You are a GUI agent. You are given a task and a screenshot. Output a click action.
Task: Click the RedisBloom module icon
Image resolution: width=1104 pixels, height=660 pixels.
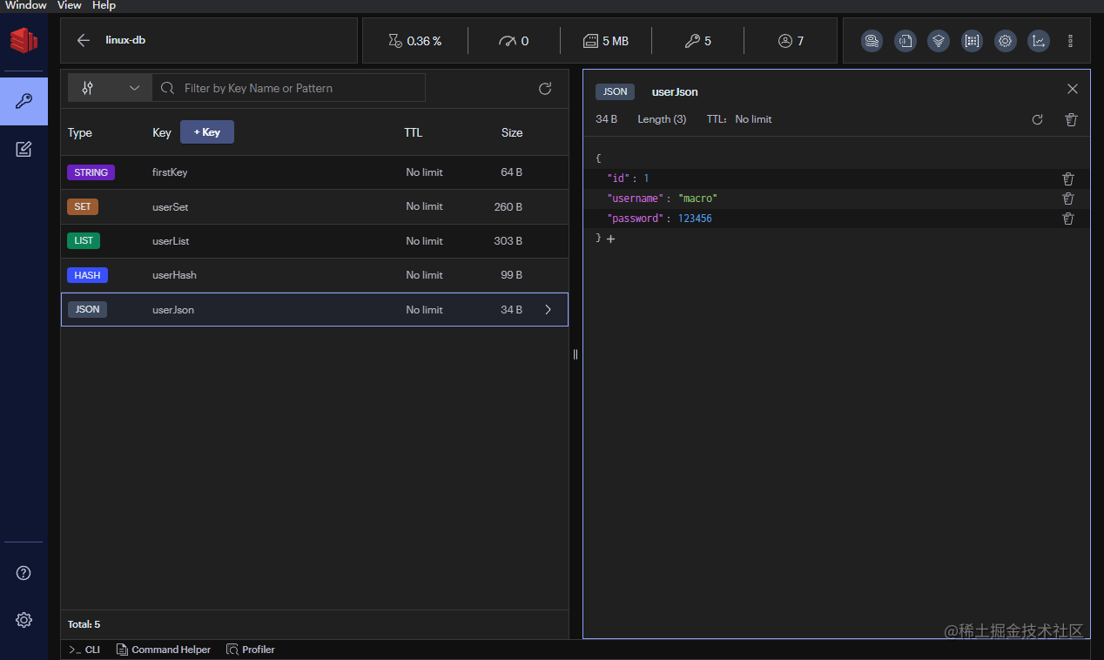[973, 41]
